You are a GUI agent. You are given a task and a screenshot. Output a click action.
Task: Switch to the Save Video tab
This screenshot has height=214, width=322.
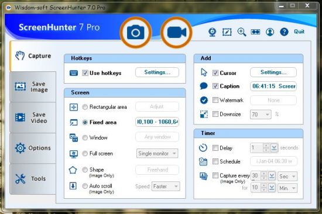[33, 118]
